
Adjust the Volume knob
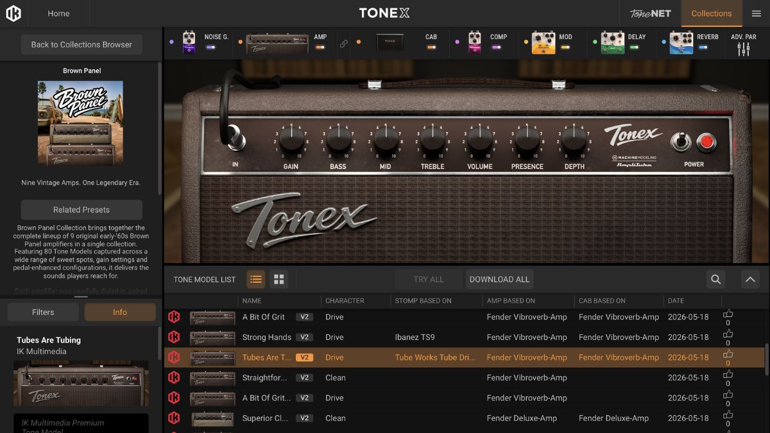click(x=480, y=139)
